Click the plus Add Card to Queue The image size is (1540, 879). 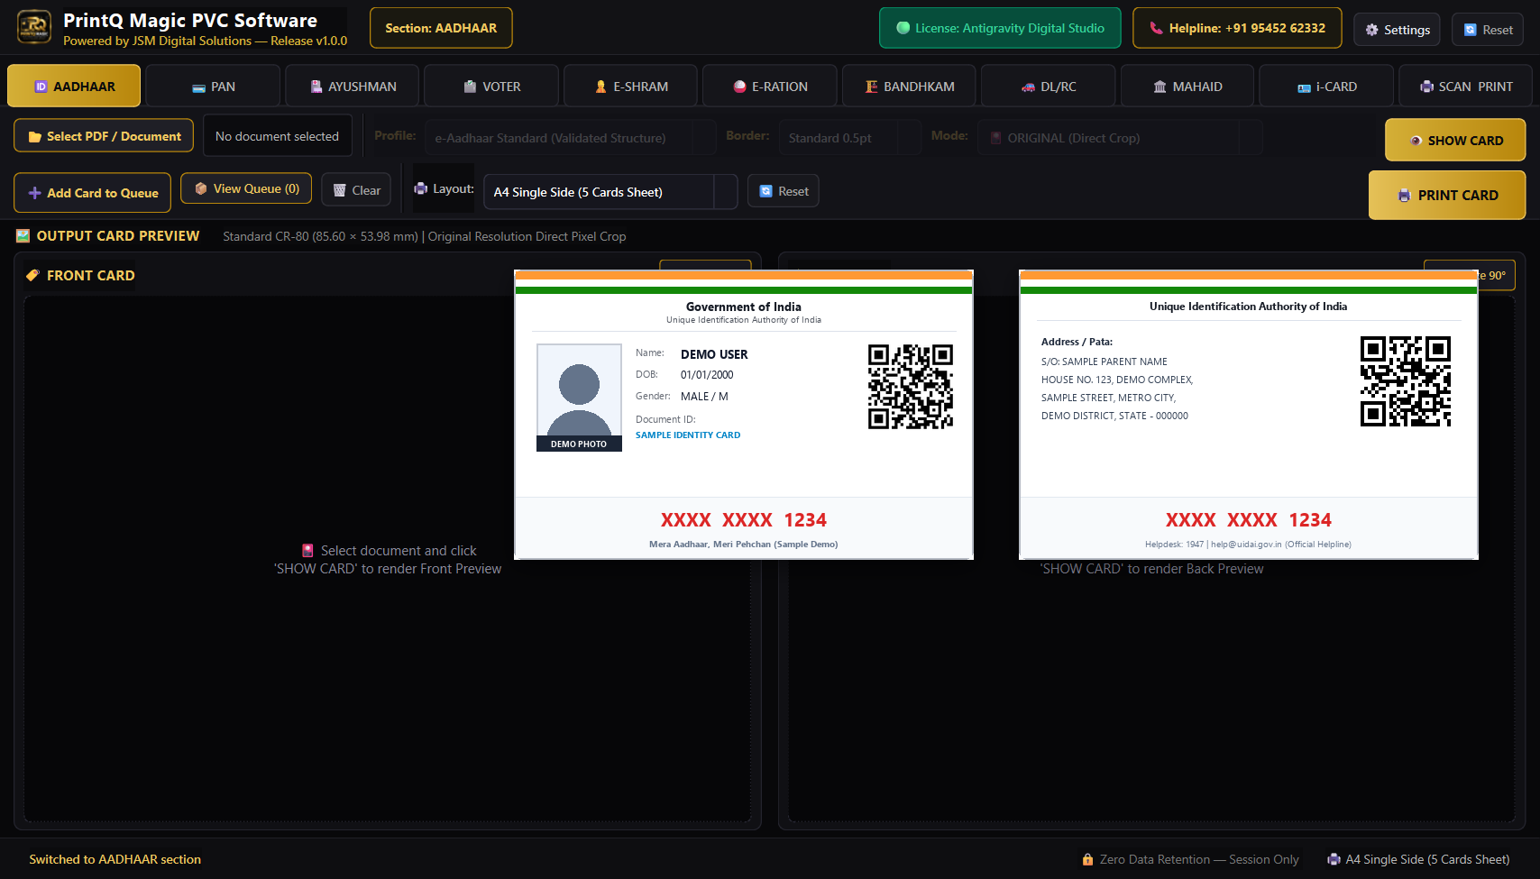pyautogui.click(x=92, y=193)
